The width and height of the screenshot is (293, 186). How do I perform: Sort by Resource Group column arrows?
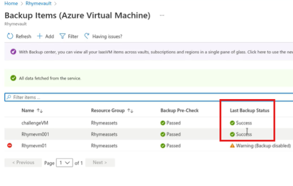(x=130, y=111)
